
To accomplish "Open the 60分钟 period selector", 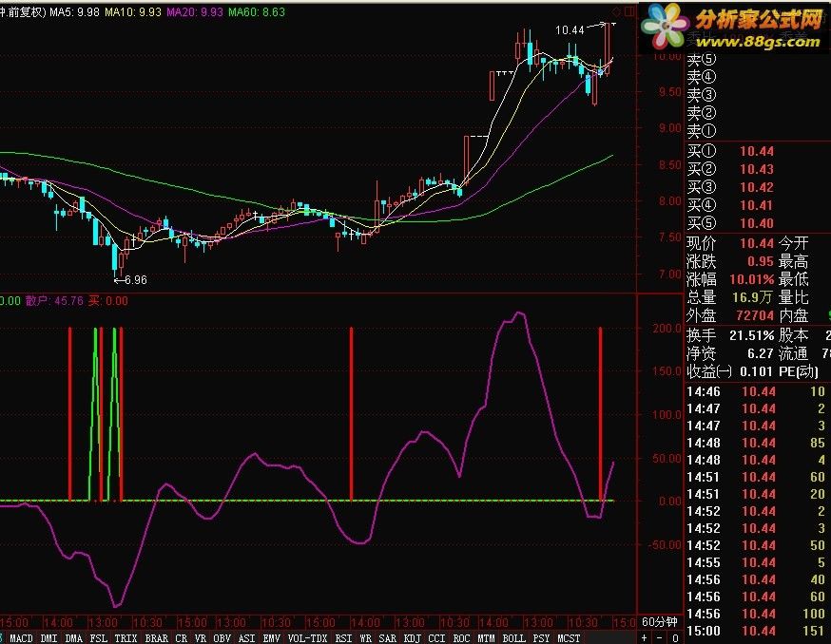I will coord(659,622).
